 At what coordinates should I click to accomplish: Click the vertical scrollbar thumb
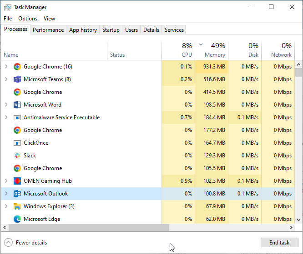pyautogui.click(x=299, y=73)
